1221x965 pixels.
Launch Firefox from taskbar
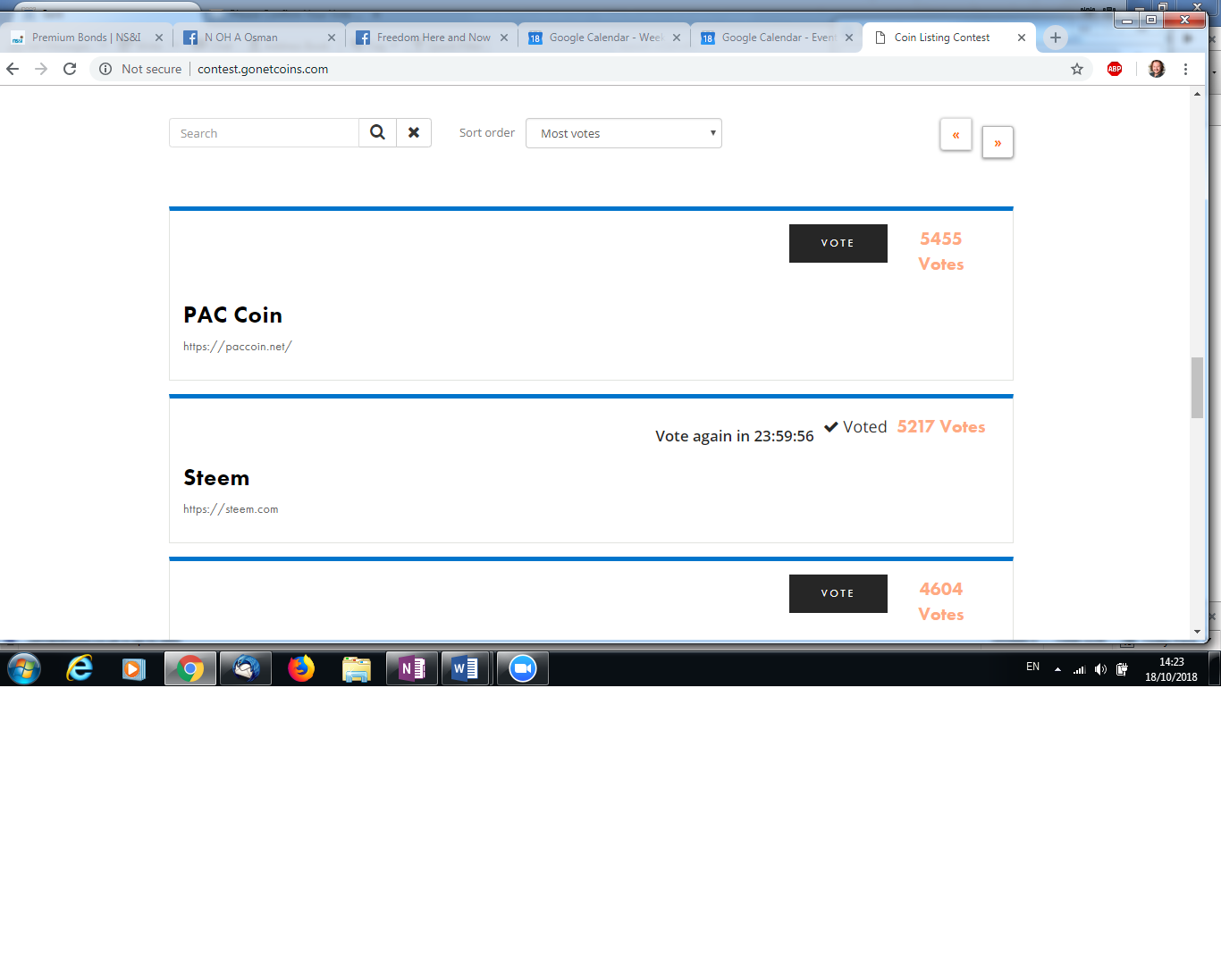click(x=301, y=668)
